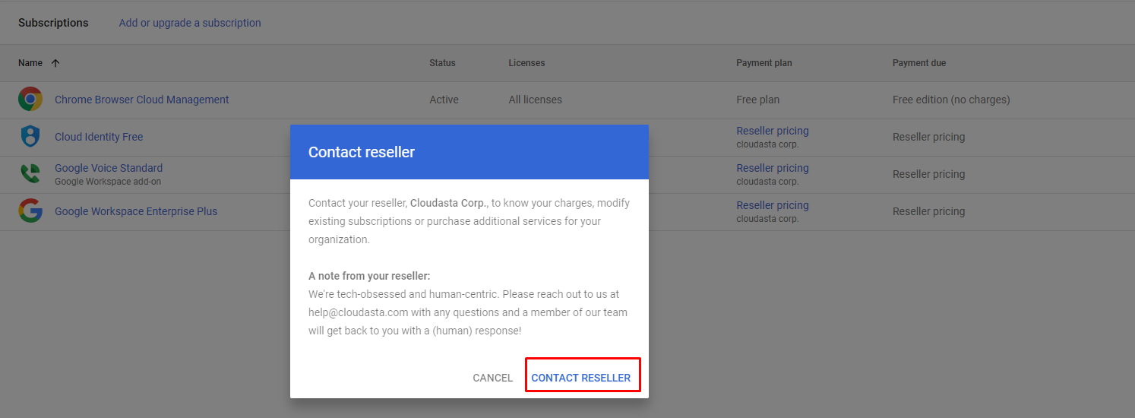Open the Google Voice Standard subscription
This screenshot has height=418, width=1135.
pos(109,168)
